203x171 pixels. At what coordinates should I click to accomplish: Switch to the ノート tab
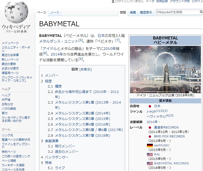point(55,12)
